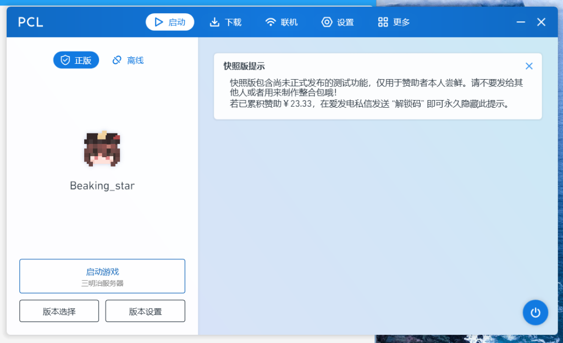Click the pixel-art avatar above Beaking_star
Screen dimensions: 563x343
[x=102, y=149]
